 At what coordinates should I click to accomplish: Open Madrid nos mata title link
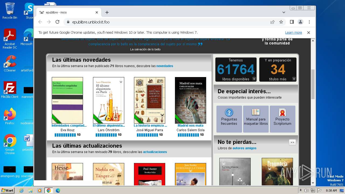point(191,126)
